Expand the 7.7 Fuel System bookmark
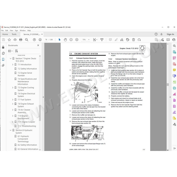This screenshot has width=177, height=177. click(13, 100)
